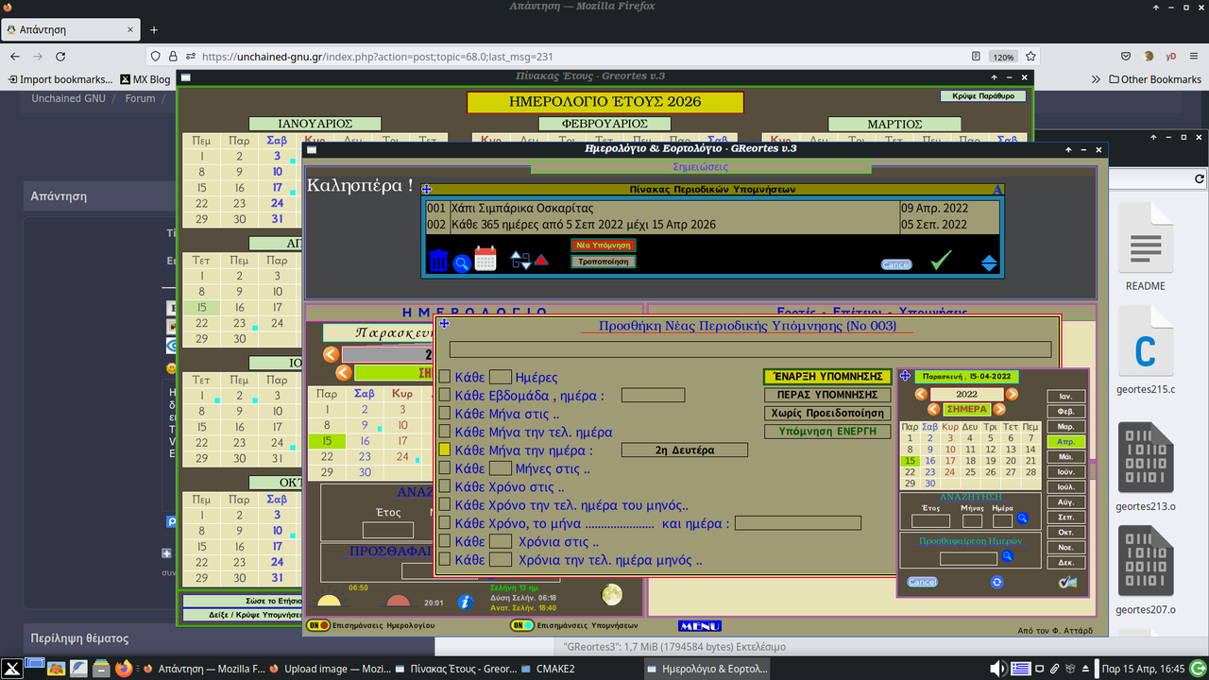
Task: Toggle the ON switch for Επισημάνσεις Υπομνήσεων
Action: [522, 625]
